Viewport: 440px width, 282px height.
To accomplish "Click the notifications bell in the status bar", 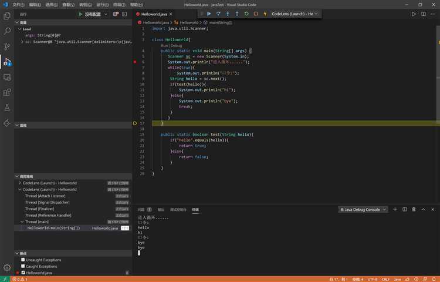I will (434, 279).
